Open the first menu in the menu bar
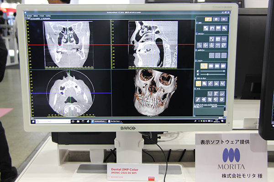 click(30, 15)
